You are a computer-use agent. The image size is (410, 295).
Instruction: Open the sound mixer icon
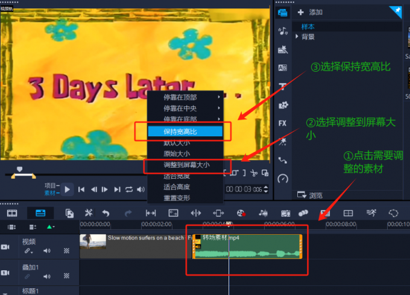coord(263,213)
